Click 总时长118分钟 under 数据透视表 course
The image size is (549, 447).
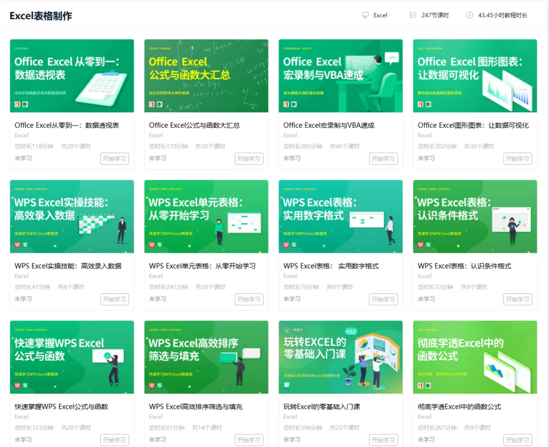tap(34, 146)
